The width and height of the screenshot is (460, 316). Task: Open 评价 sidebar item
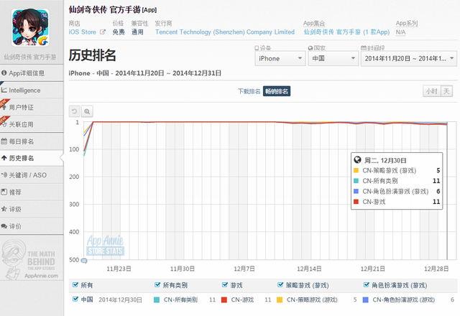(32, 226)
